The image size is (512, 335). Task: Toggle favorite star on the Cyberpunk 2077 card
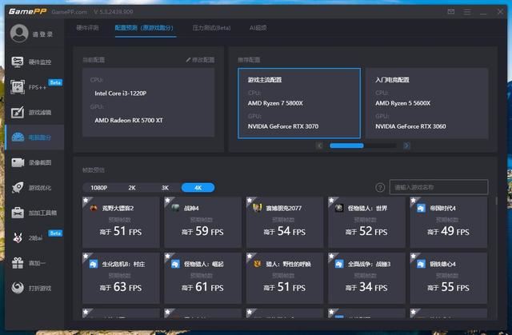(x=250, y=200)
